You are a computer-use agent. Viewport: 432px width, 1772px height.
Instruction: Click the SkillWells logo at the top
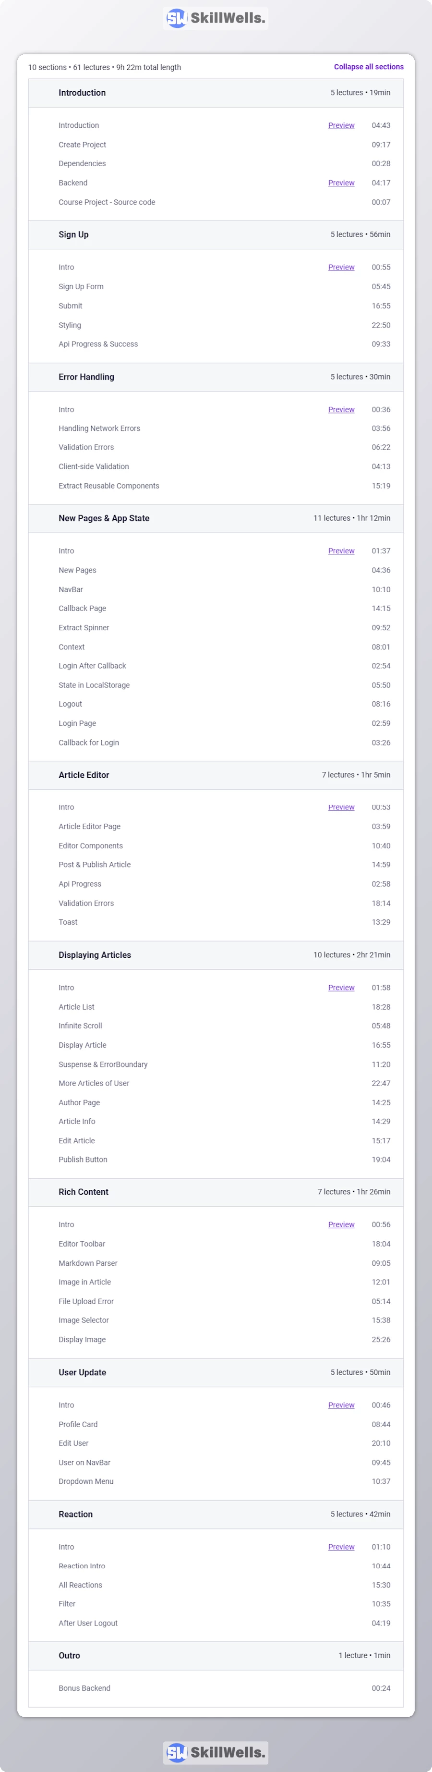[x=216, y=19]
